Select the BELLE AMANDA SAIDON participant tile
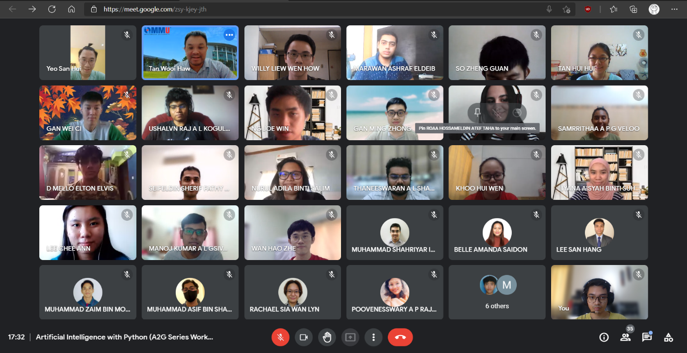Screen dimensions: 687x353 point(497,232)
